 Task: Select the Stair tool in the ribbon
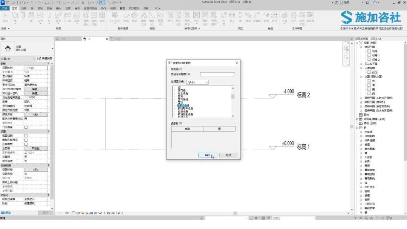pyautogui.click(x=134, y=17)
